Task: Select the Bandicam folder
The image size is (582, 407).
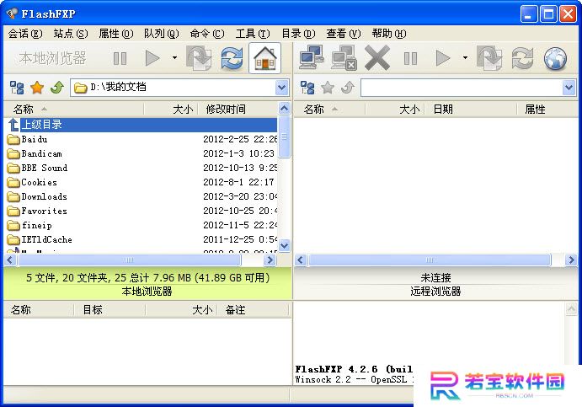Action: pos(141,153)
